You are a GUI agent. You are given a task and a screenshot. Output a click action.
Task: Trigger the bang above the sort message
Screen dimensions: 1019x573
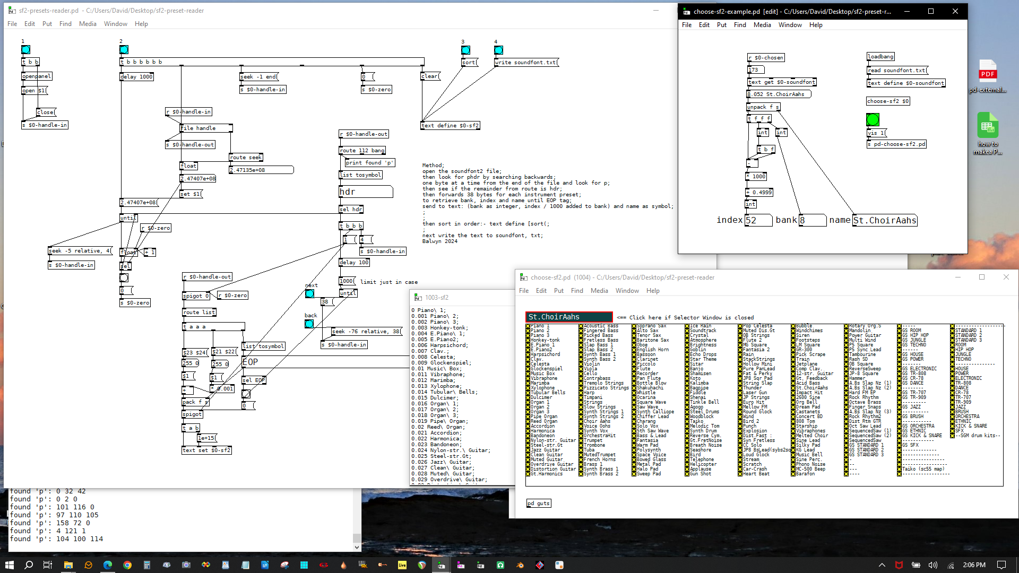click(x=465, y=50)
